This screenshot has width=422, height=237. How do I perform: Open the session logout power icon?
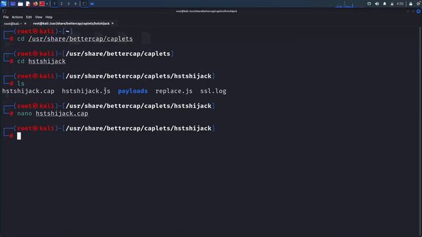click(419, 4)
